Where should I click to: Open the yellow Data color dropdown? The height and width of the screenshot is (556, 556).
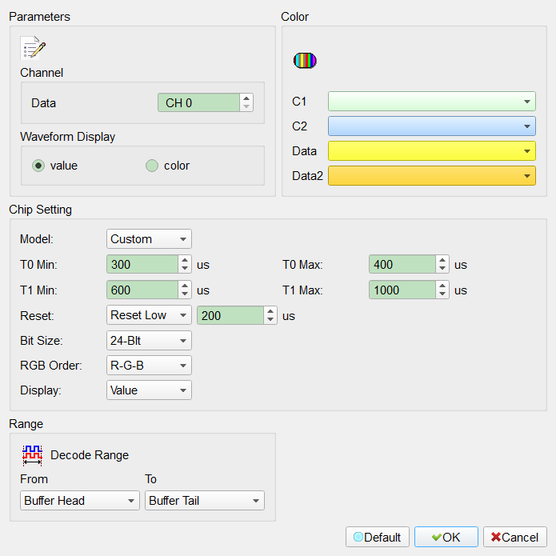tap(431, 151)
